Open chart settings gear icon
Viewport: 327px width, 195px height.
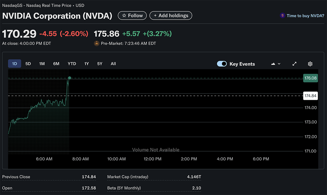[310, 64]
